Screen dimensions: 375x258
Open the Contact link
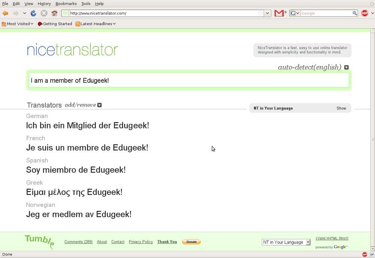coord(118,242)
